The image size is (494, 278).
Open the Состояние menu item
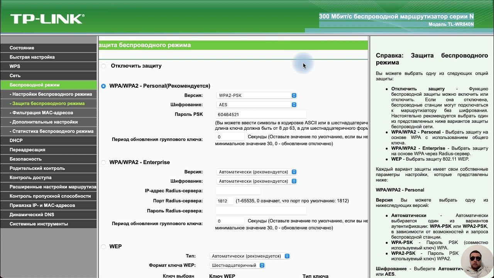(x=48, y=48)
